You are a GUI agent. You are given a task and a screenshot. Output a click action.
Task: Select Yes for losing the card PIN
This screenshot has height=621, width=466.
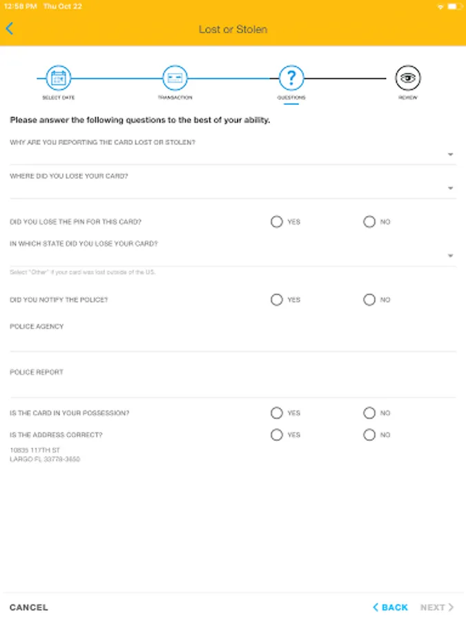[x=277, y=222]
